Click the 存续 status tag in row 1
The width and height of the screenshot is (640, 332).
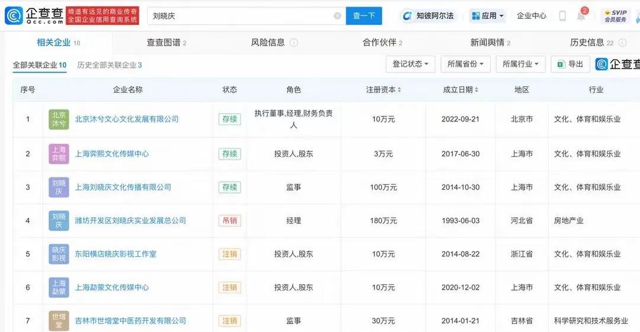tap(230, 119)
